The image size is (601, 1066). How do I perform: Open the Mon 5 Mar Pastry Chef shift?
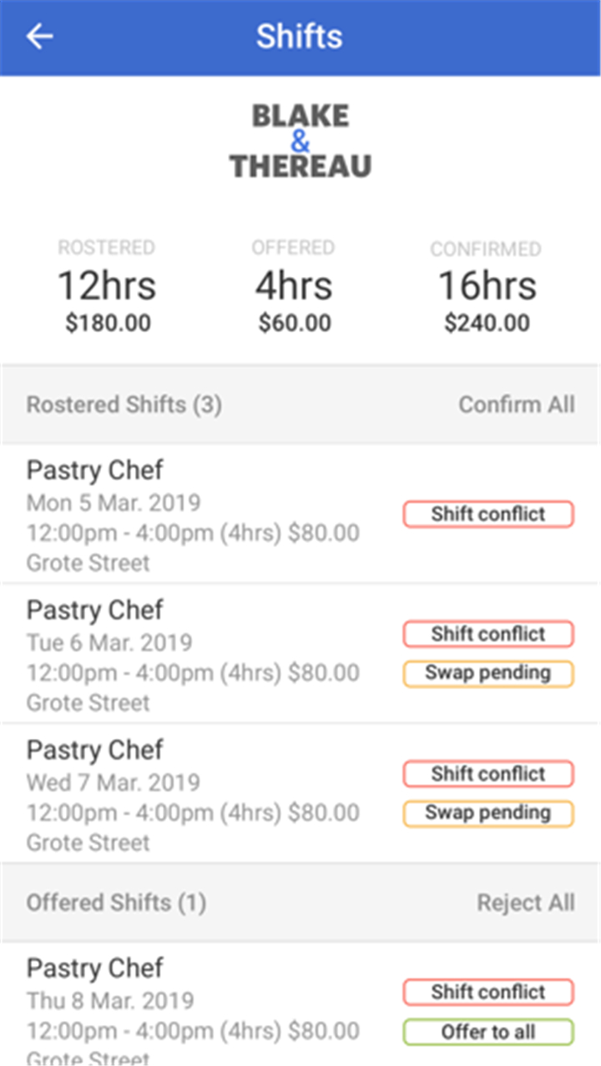pos(300,514)
